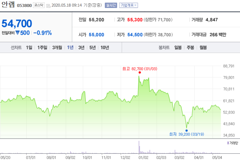The height and width of the screenshot is (164, 240).
Task: Click the 34,850 price axis label
Action: [x=229, y=135]
